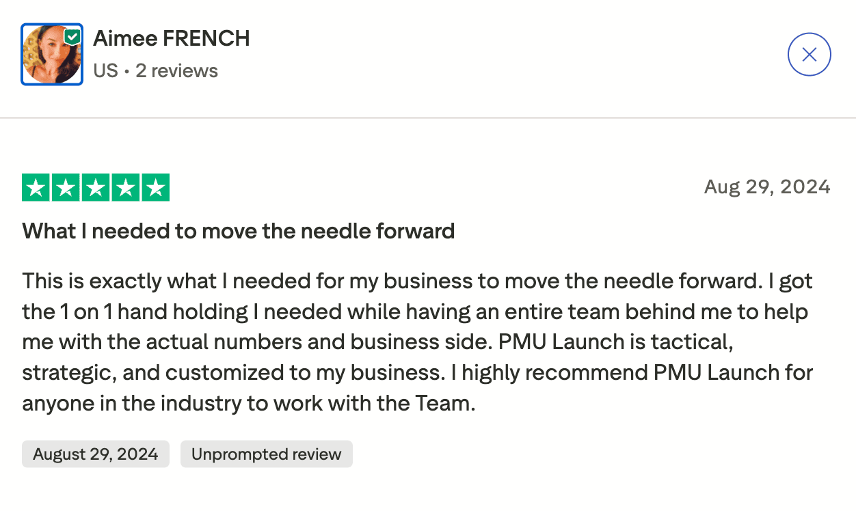Click the second green rating star
This screenshot has width=856, height=511.
[x=66, y=188]
